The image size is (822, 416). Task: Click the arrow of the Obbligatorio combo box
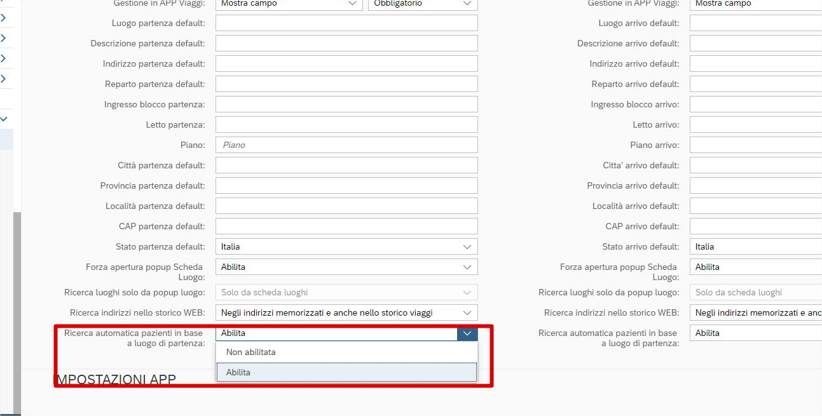point(467,4)
